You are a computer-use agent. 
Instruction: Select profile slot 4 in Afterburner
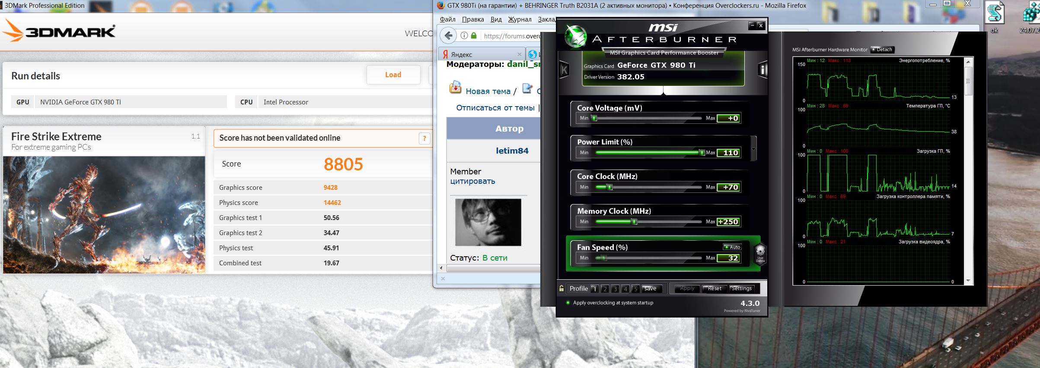tap(625, 289)
